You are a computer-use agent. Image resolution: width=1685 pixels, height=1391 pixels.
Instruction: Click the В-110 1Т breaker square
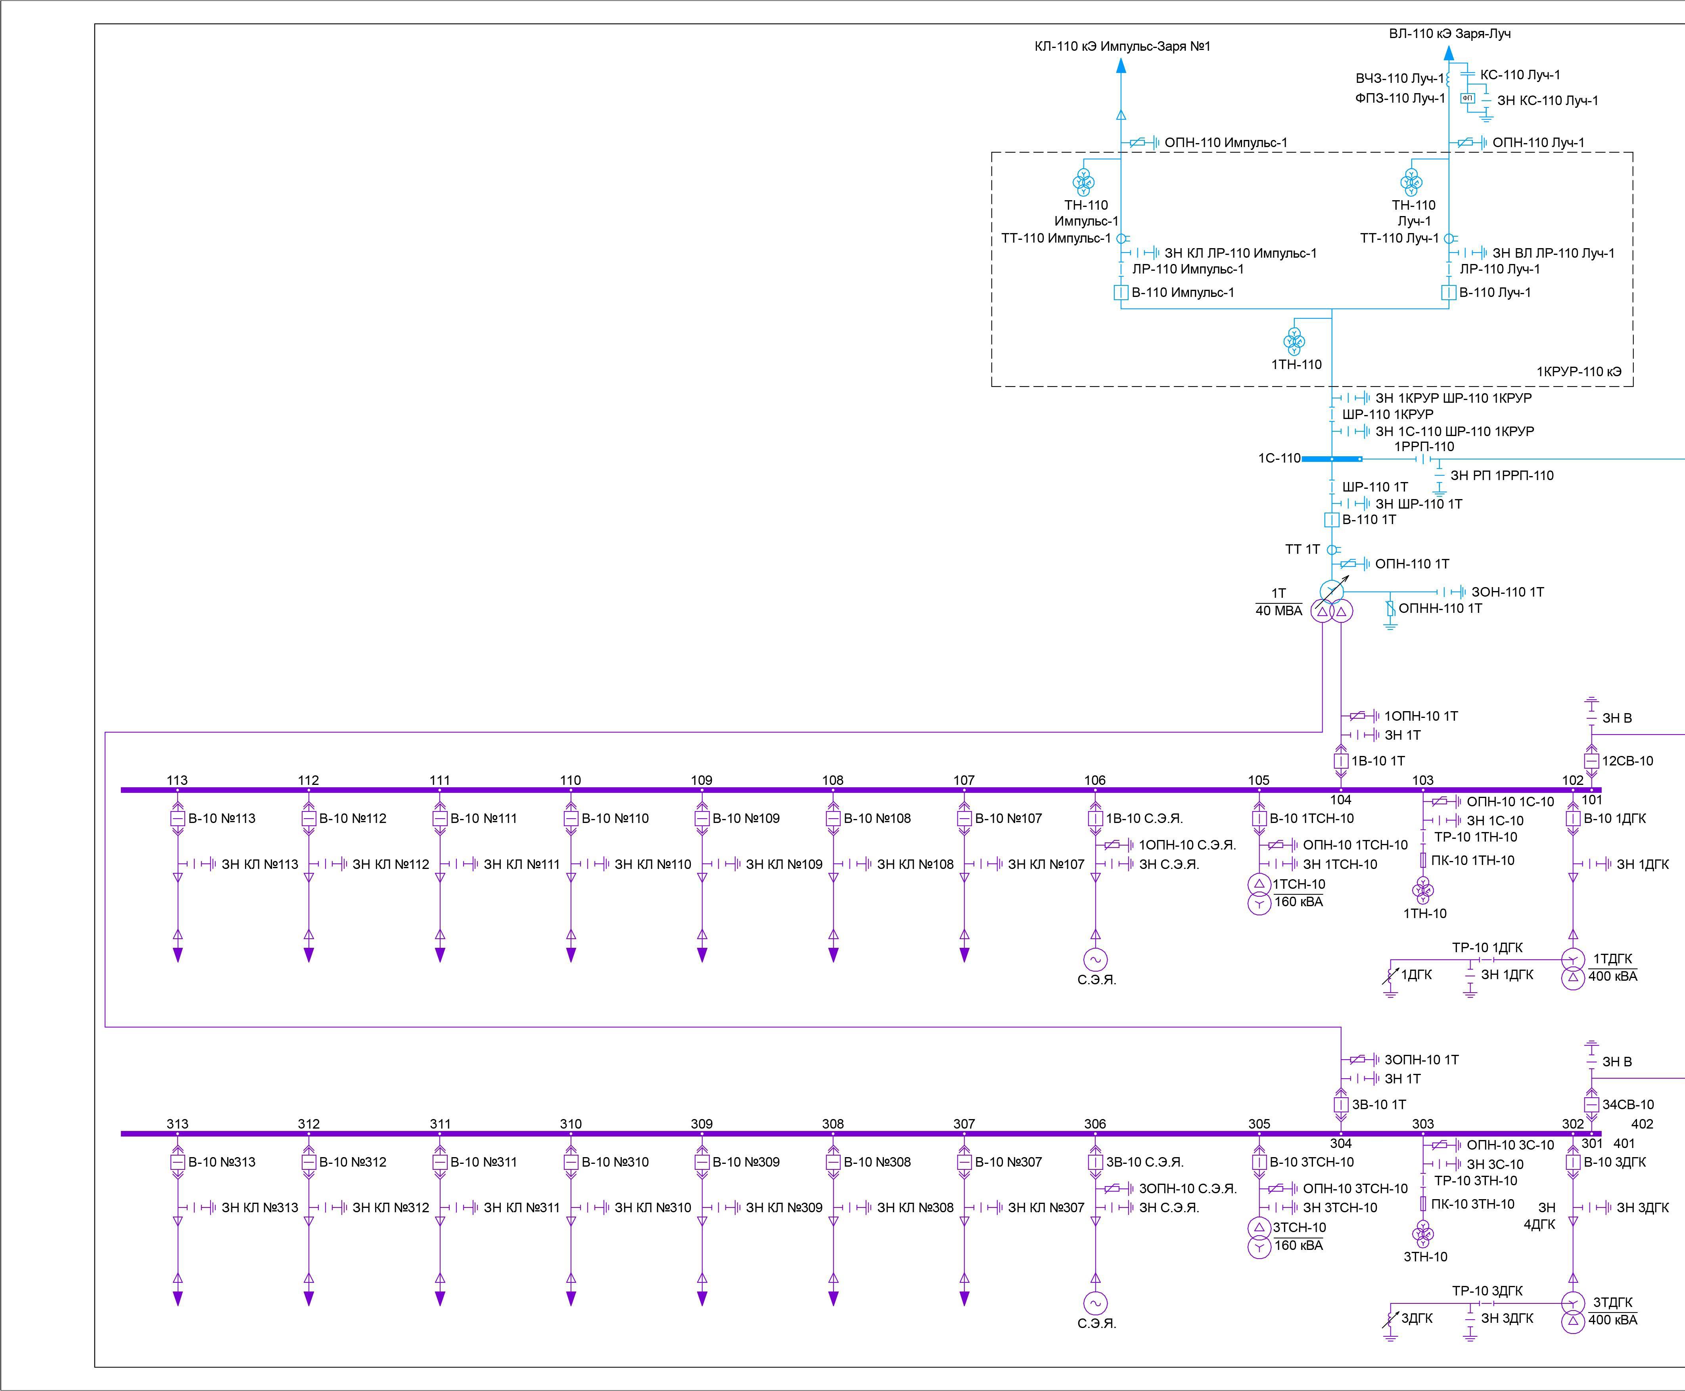1332,520
